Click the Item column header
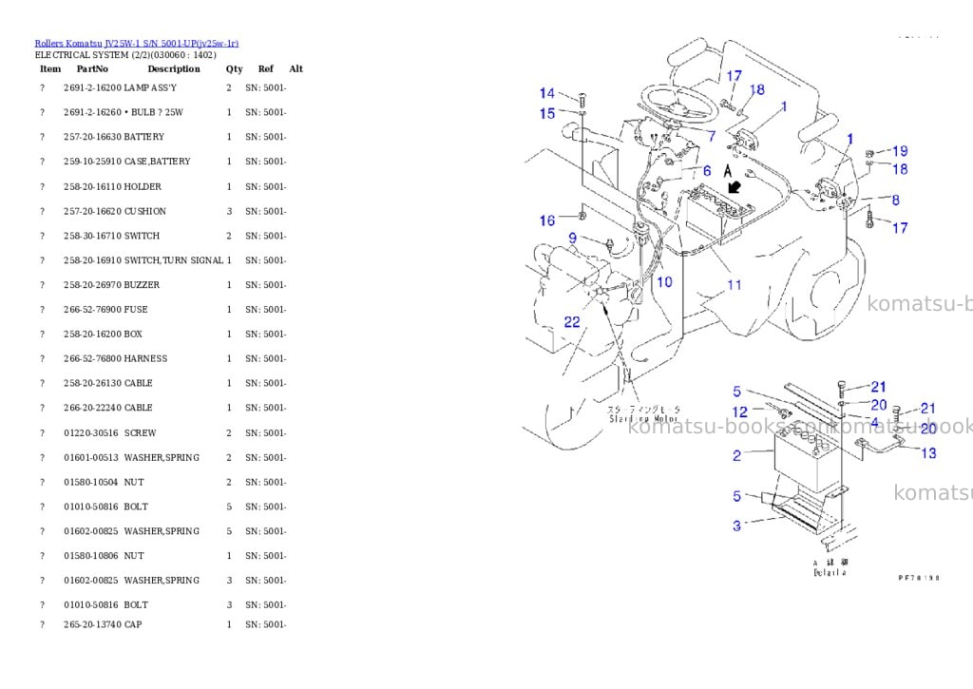 [50, 68]
